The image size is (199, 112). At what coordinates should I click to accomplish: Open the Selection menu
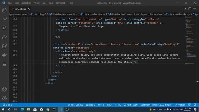pyautogui.click(x=26, y=3)
